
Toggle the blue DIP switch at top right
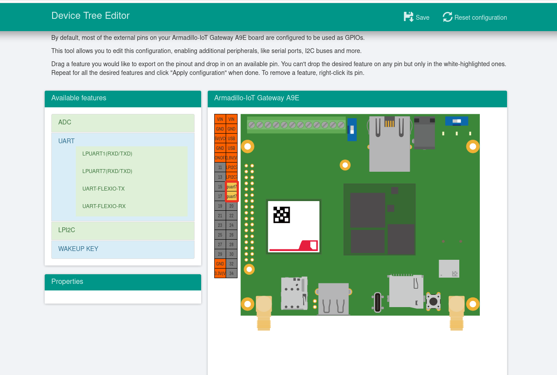click(456, 121)
